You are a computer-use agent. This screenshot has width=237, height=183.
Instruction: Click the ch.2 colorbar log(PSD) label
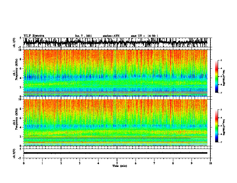click(x=224, y=127)
